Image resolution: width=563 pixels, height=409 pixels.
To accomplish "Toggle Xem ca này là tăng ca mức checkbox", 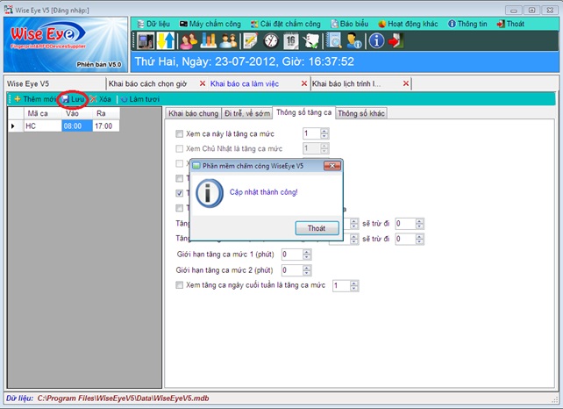I will click(179, 134).
